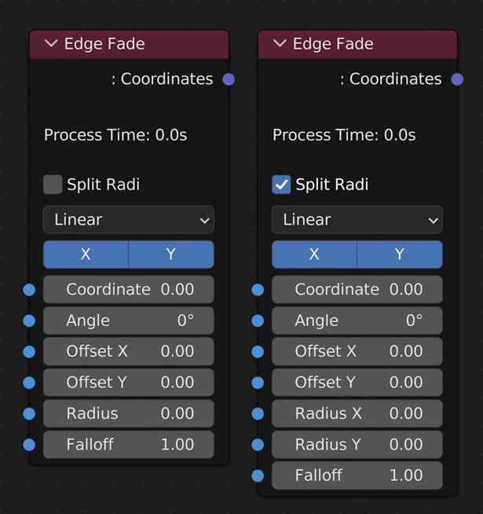Click the Radius Y input socket
The width and height of the screenshot is (483, 514).
tap(258, 445)
